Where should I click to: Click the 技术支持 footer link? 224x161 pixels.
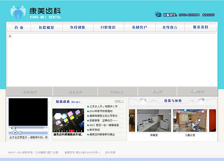(x=110, y=152)
